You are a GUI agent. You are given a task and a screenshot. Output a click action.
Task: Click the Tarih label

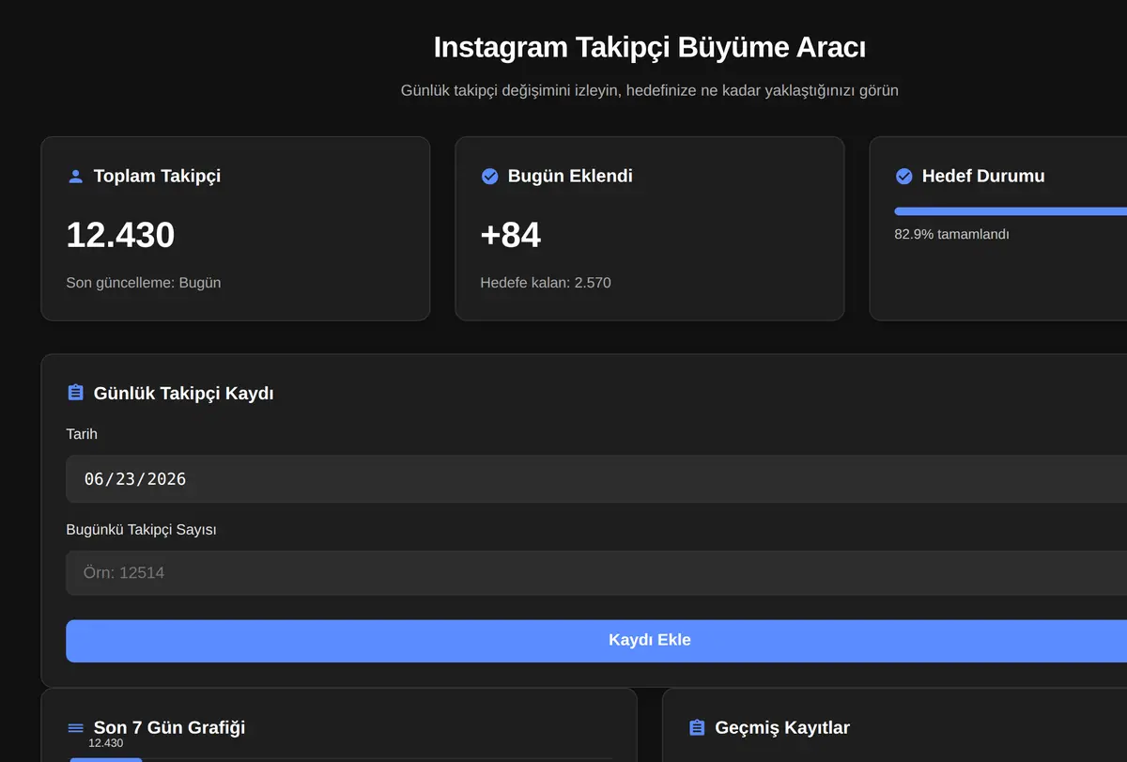point(82,434)
